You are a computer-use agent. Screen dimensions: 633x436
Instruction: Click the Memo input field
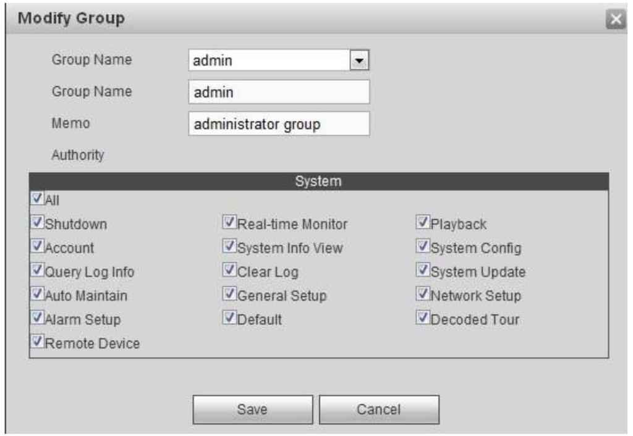pos(279,124)
